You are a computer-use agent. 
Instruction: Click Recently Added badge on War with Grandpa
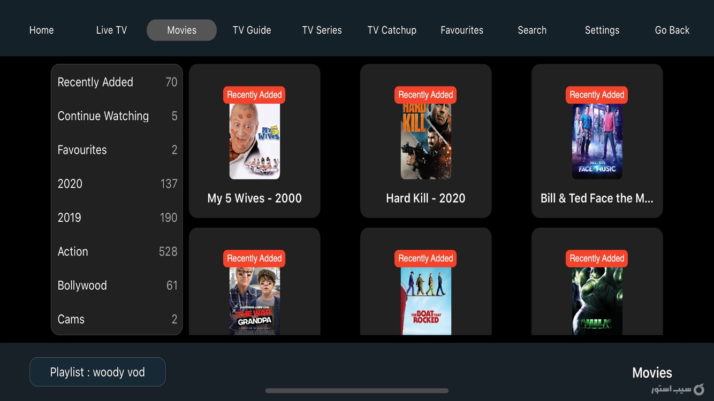[x=254, y=258]
